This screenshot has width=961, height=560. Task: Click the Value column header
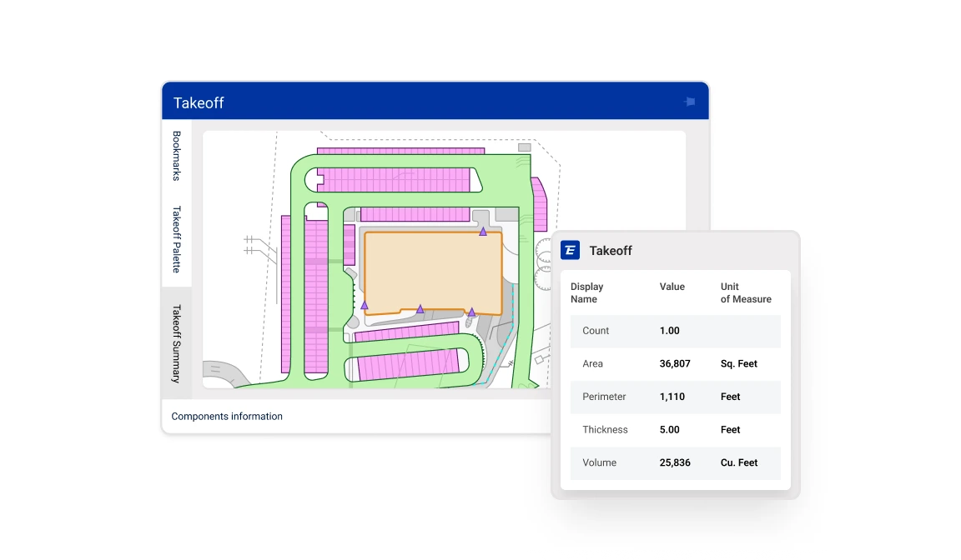click(672, 287)
